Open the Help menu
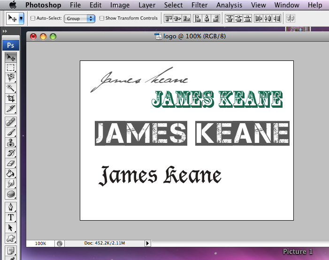The image size is (329, 260). click(x=315, y=5)
